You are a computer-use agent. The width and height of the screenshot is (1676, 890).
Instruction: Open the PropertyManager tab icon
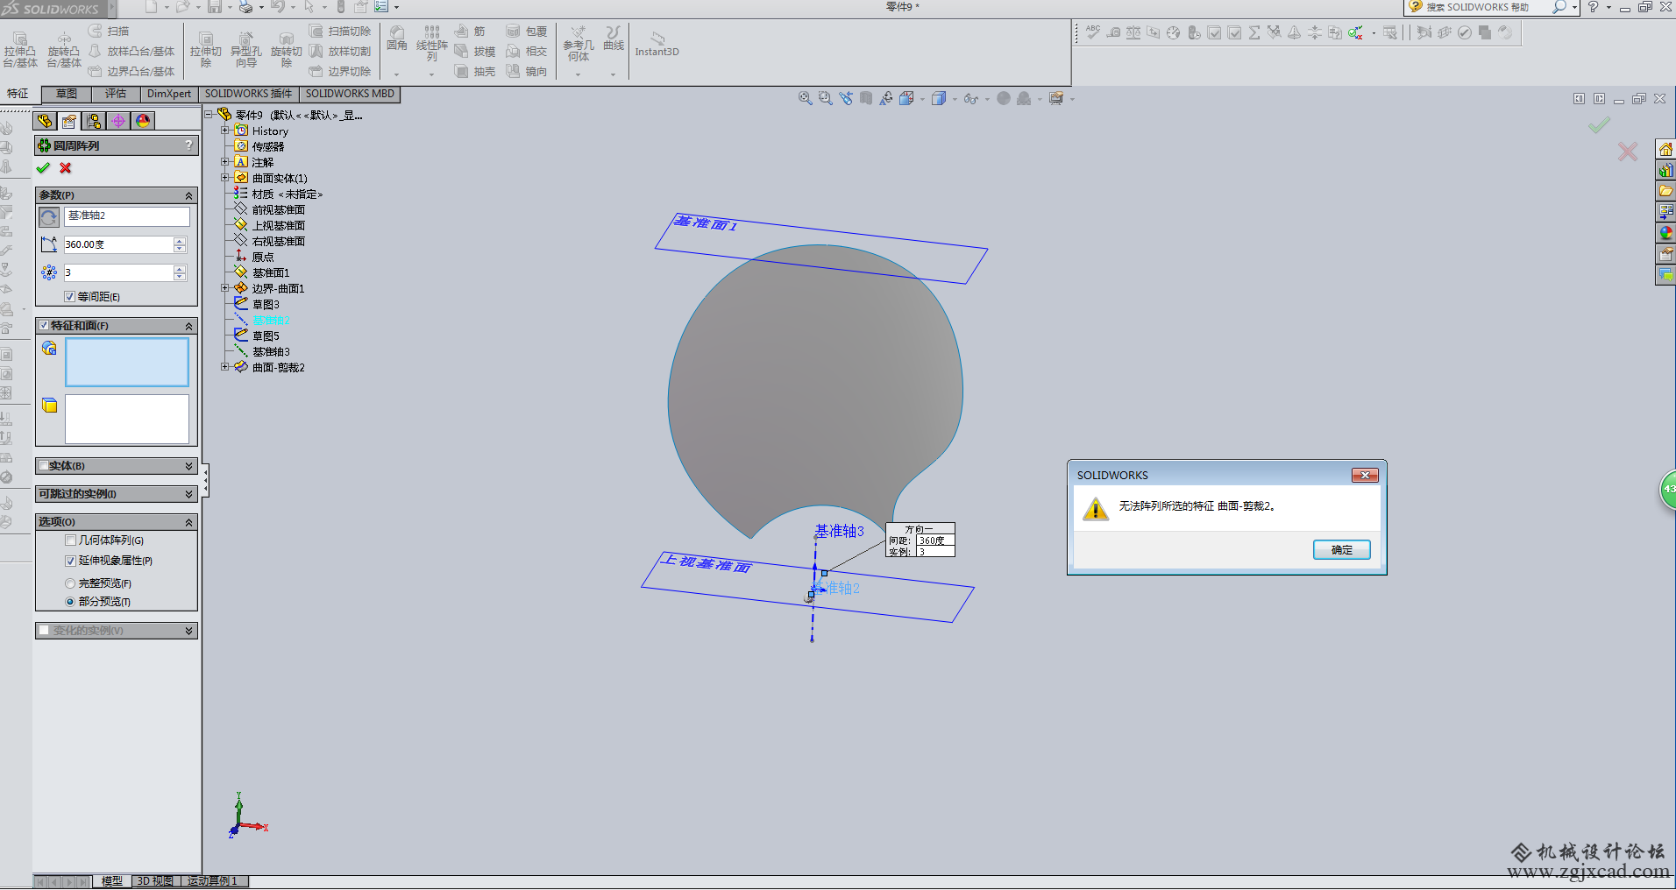[x=69, y=121]
